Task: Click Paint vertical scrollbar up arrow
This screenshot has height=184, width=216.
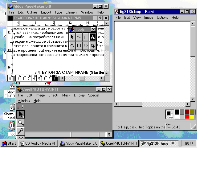Action: pos(193,24)
